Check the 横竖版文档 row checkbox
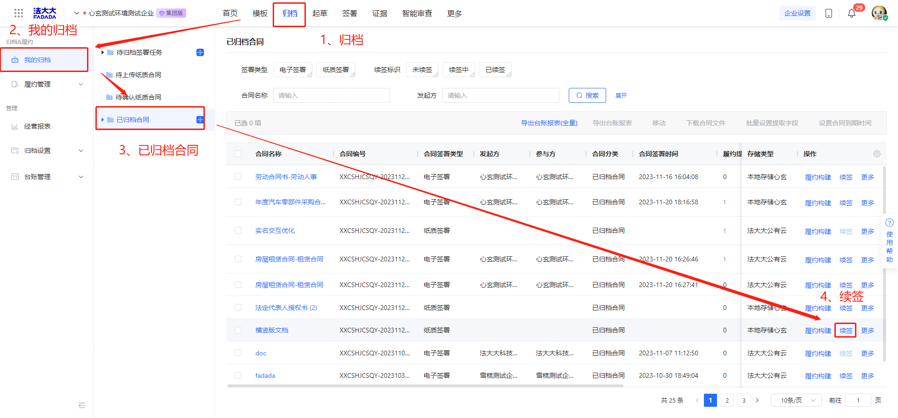This screenshot has width=898, height=418. coord(238,330)
